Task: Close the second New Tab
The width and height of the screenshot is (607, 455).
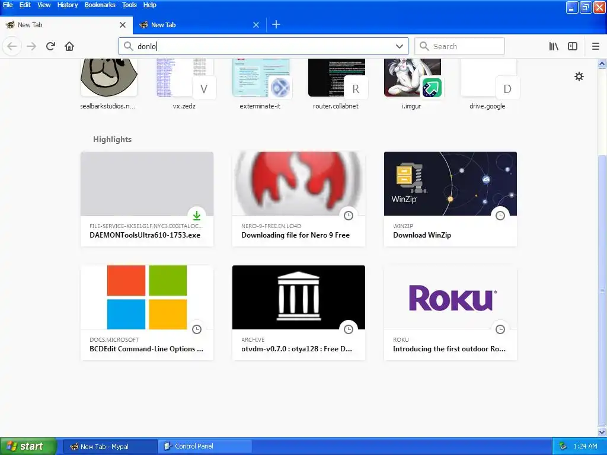Action: [256, 25]
